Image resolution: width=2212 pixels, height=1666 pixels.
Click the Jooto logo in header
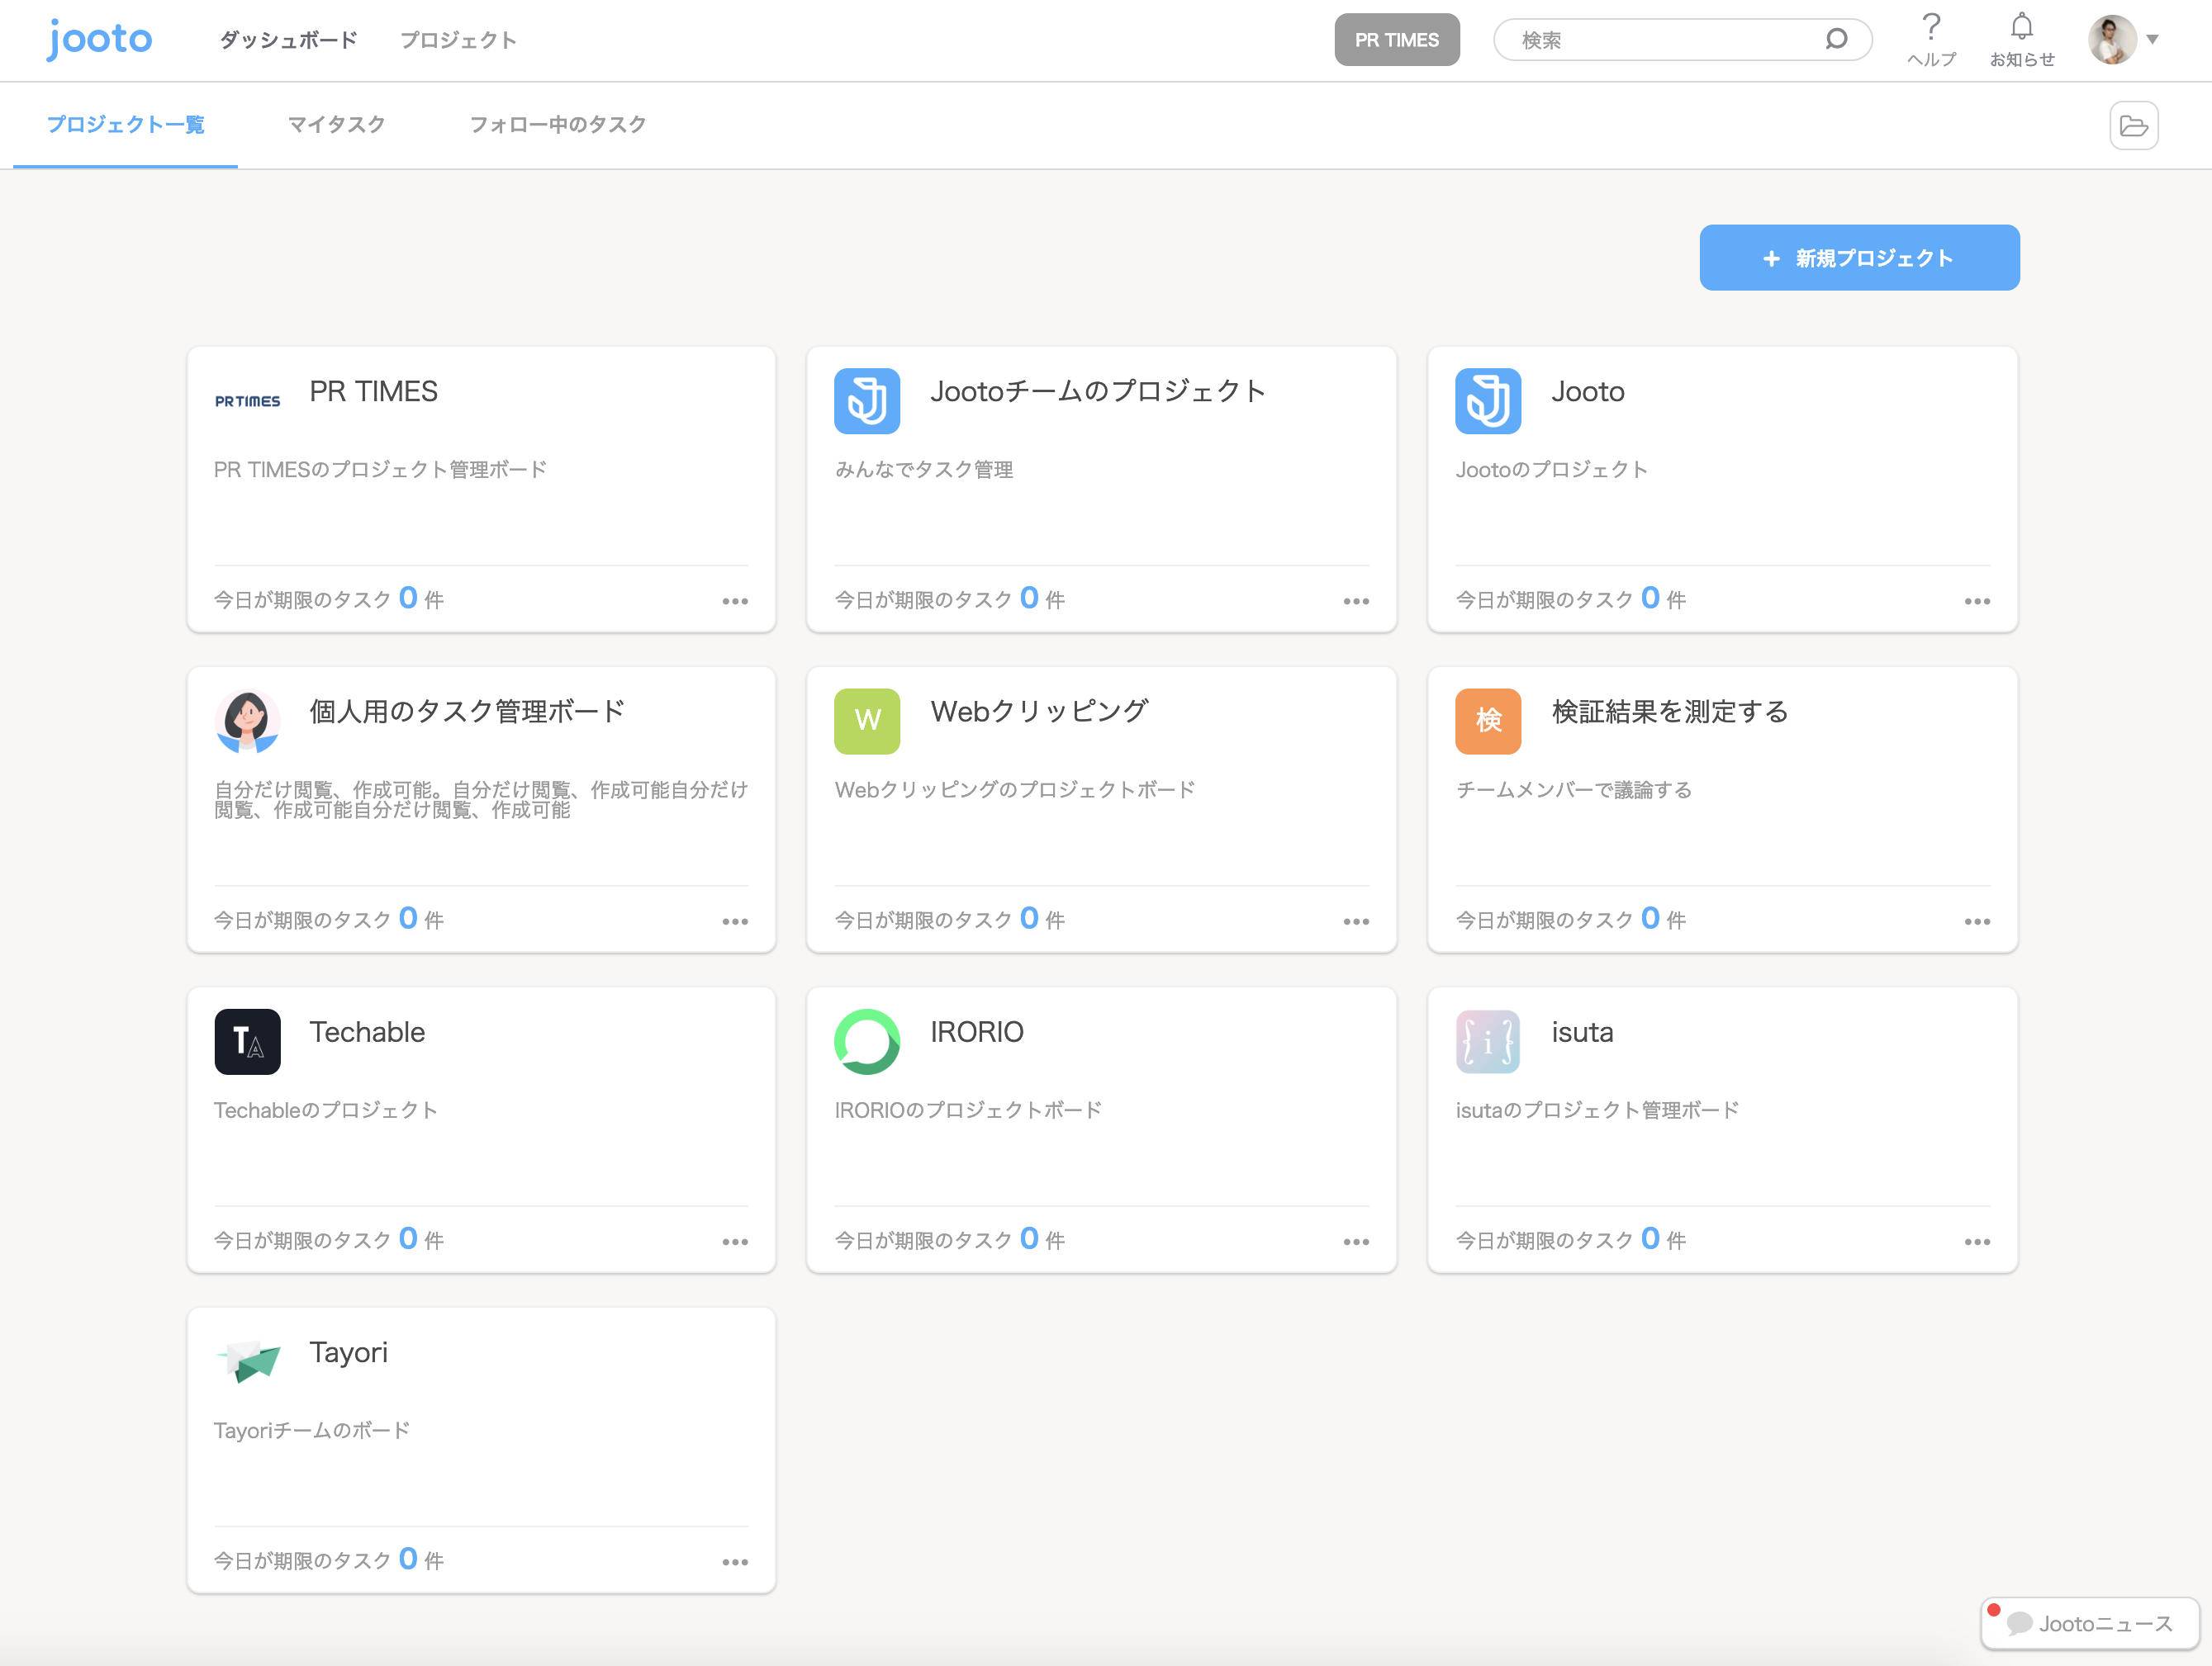[100, 40]
